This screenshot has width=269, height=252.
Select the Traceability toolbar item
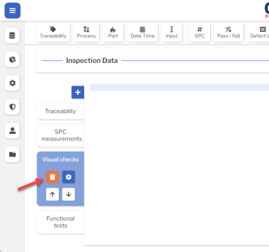53,32
